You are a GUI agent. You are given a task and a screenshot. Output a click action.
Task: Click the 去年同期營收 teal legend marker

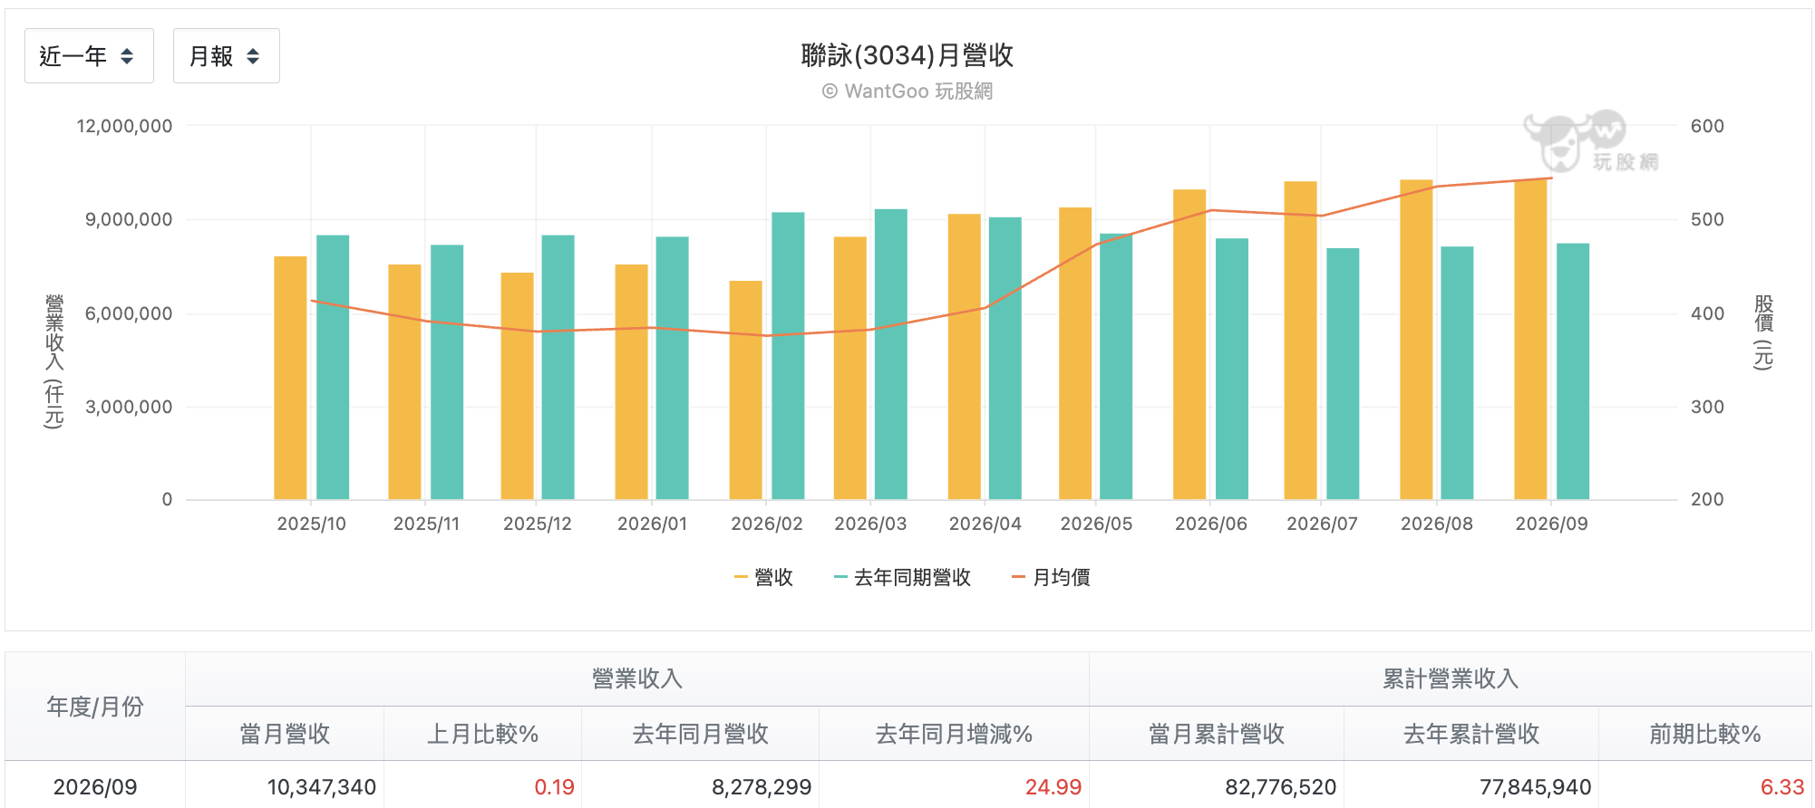click(840, 577)
